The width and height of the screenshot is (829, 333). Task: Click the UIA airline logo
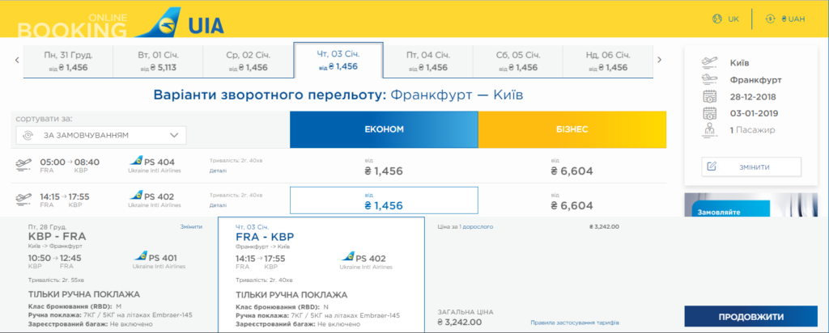[x=180, y=22]
